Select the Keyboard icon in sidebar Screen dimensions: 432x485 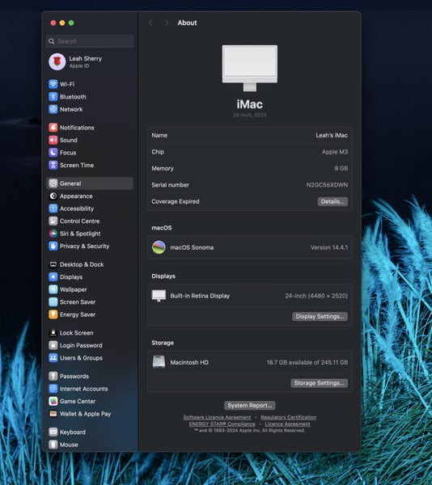coord(53,432)
